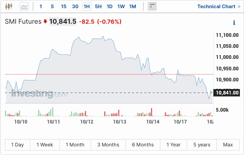Select the 1H interval

point(87,7)
